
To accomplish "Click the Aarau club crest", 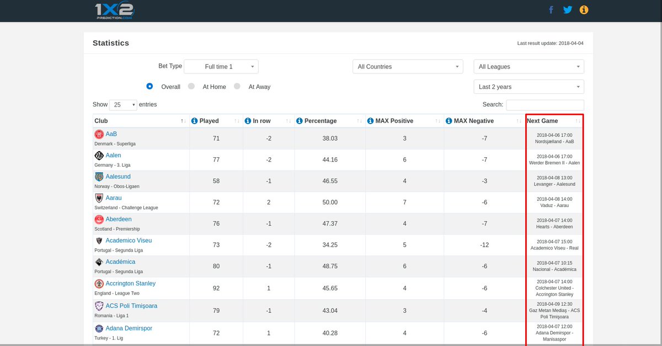I will coord(99,198).
